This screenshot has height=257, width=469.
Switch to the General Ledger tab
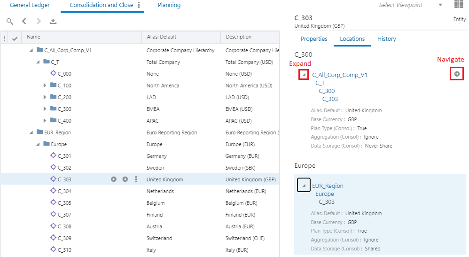point(30,5)
